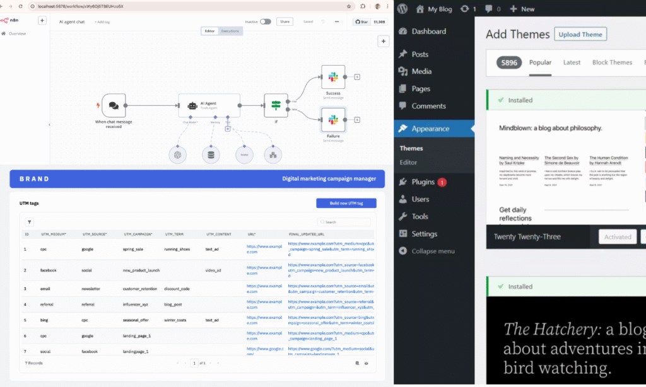
Task: Switch to the Latest themes tab
Action: (572, 62)
